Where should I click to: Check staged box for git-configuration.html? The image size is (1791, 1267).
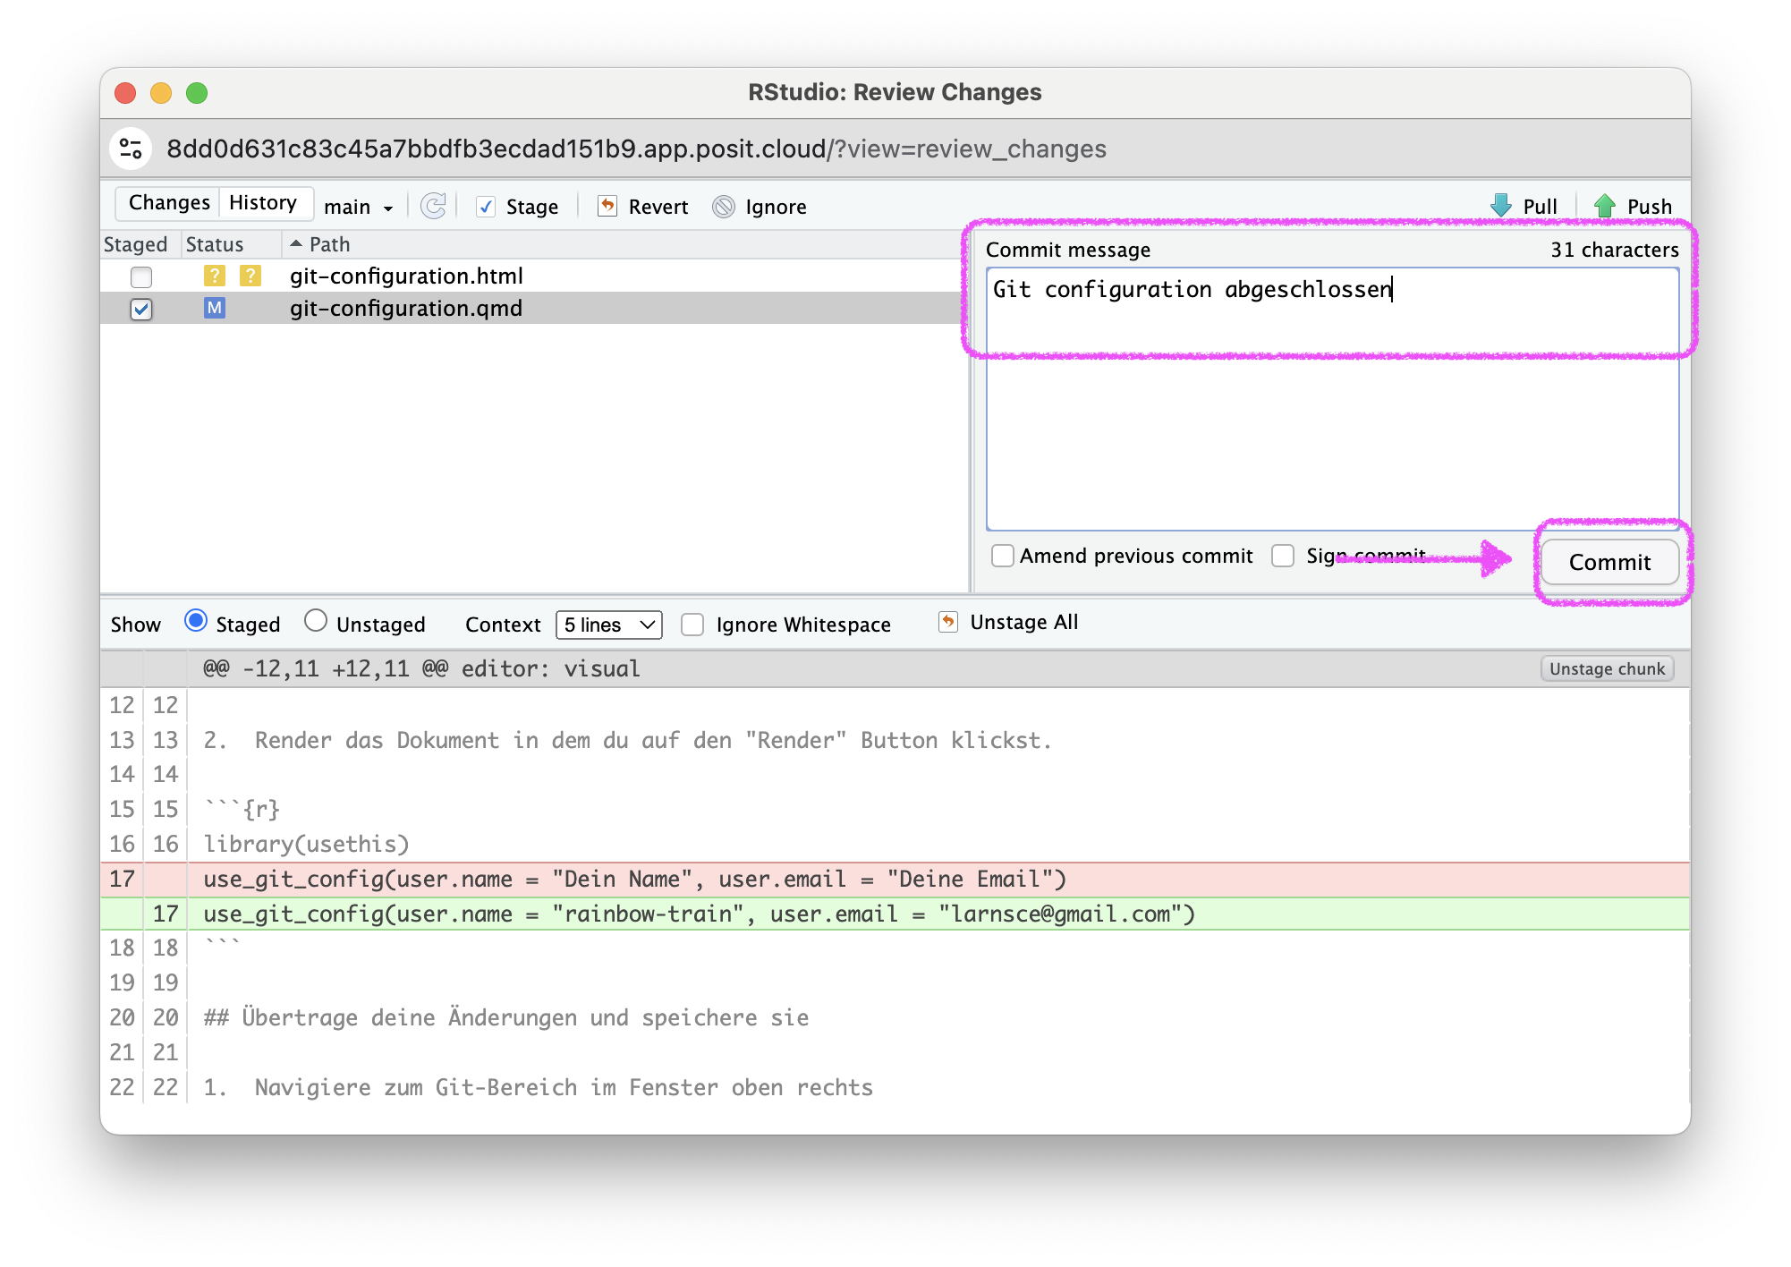[x=141, y=276]
